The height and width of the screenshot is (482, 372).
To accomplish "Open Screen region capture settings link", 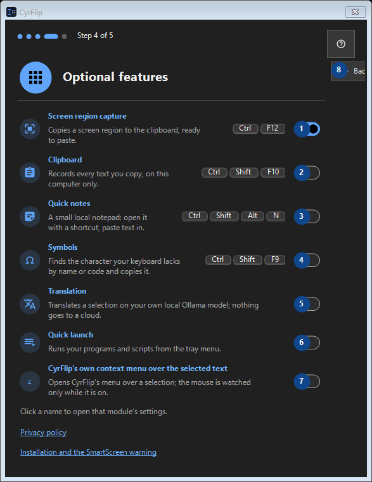I will pyautogui.click(x=87, y=116).
